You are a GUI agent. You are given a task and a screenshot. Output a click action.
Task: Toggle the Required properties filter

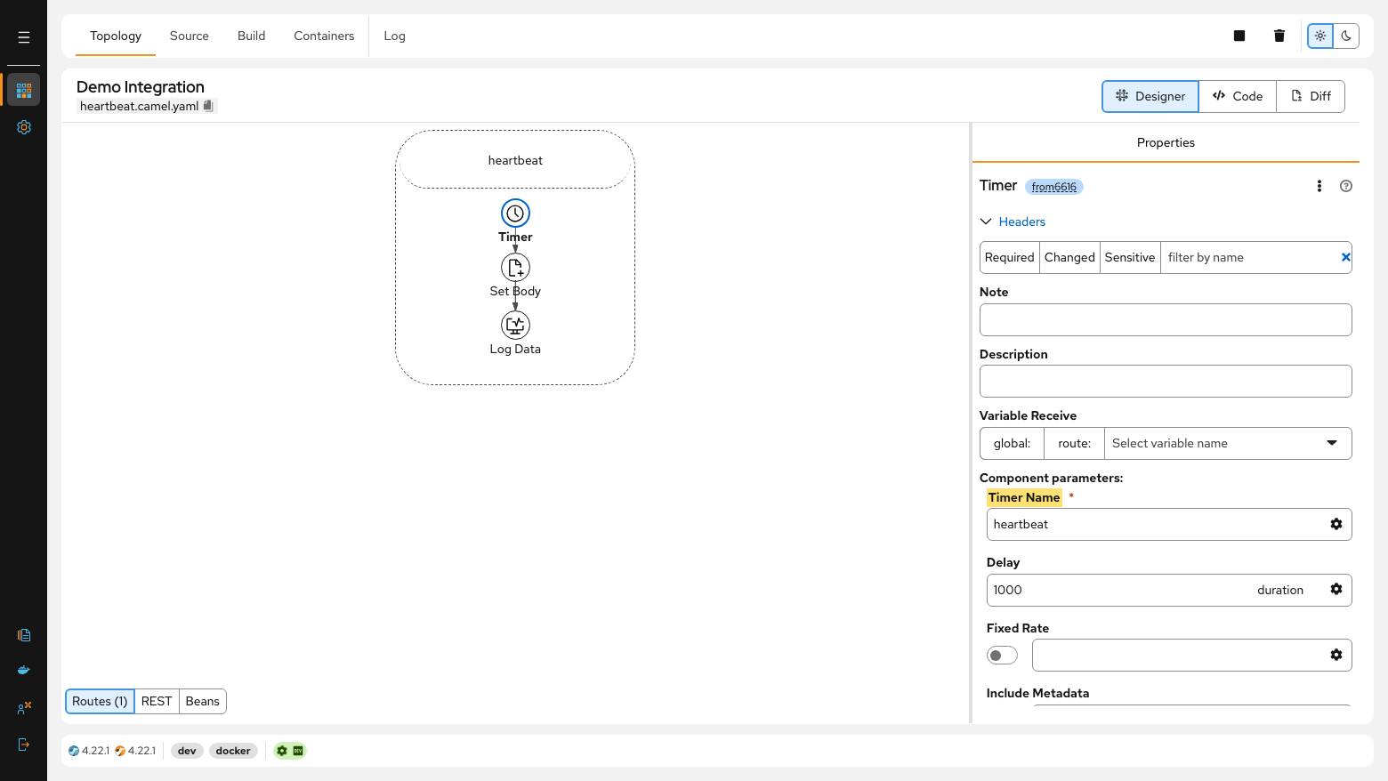tap(1010, 257)
